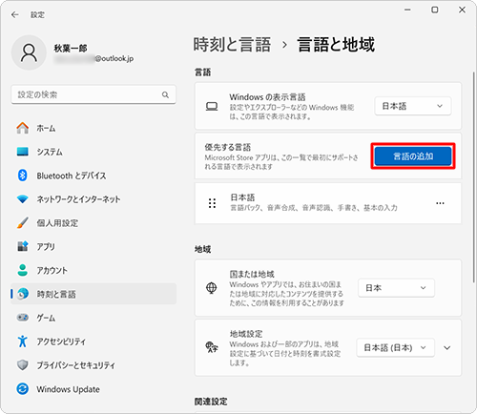
Task: Click the 言語の追加 button
Action: click(413, 156)
